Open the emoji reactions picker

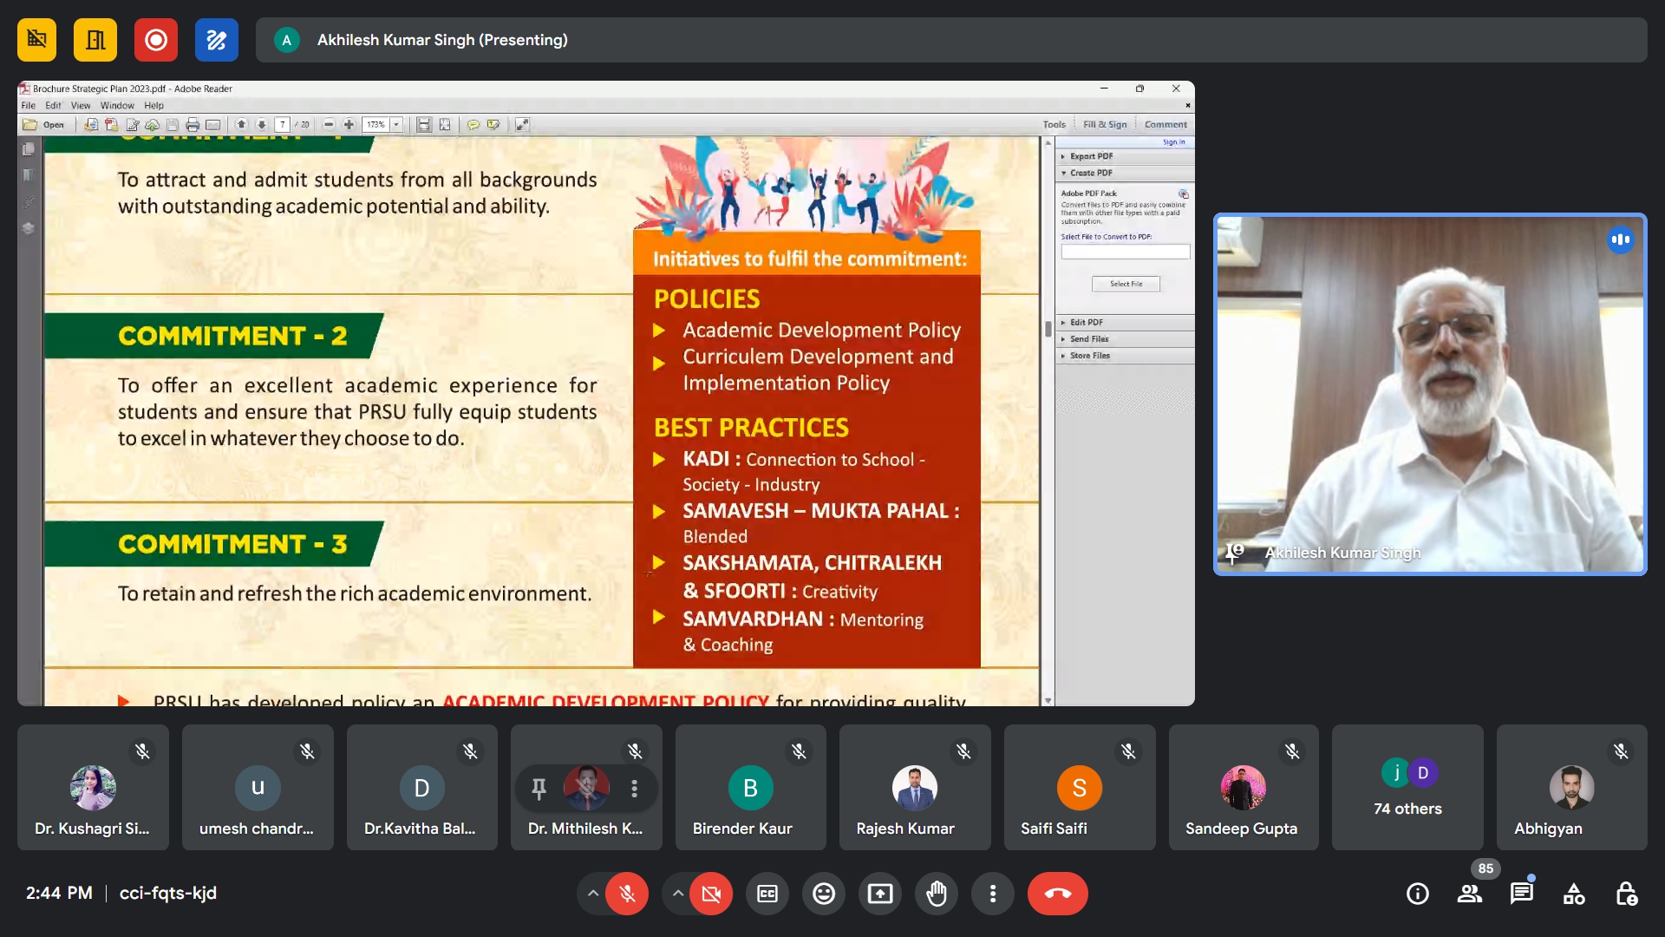coord(823,894)
